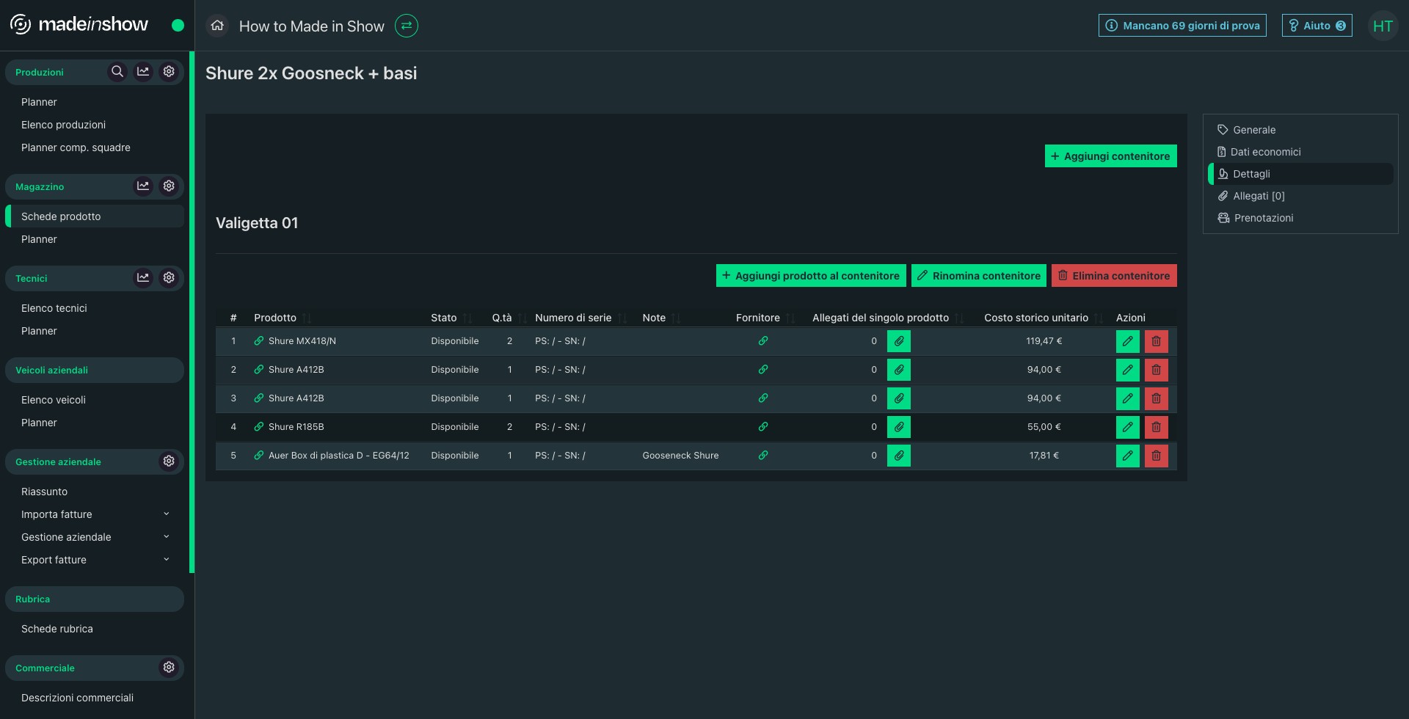Open the Aiuto help button
Image resolution: width=1409 pixels, height=719 pixels.
click(1317, 26)
